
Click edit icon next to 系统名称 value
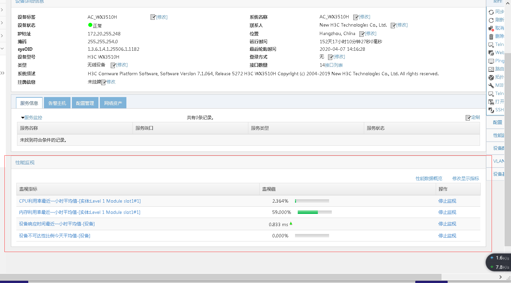point(356,17)
